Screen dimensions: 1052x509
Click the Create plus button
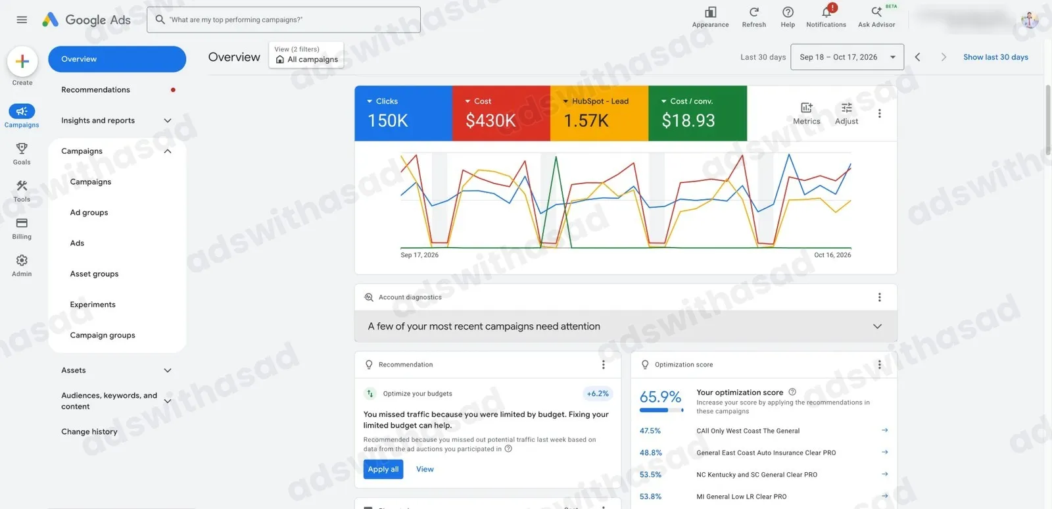22,61
